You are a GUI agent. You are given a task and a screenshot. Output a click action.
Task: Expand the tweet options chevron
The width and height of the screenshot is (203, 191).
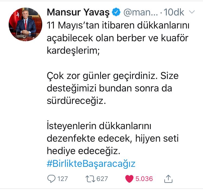click(x=192, y=12)
